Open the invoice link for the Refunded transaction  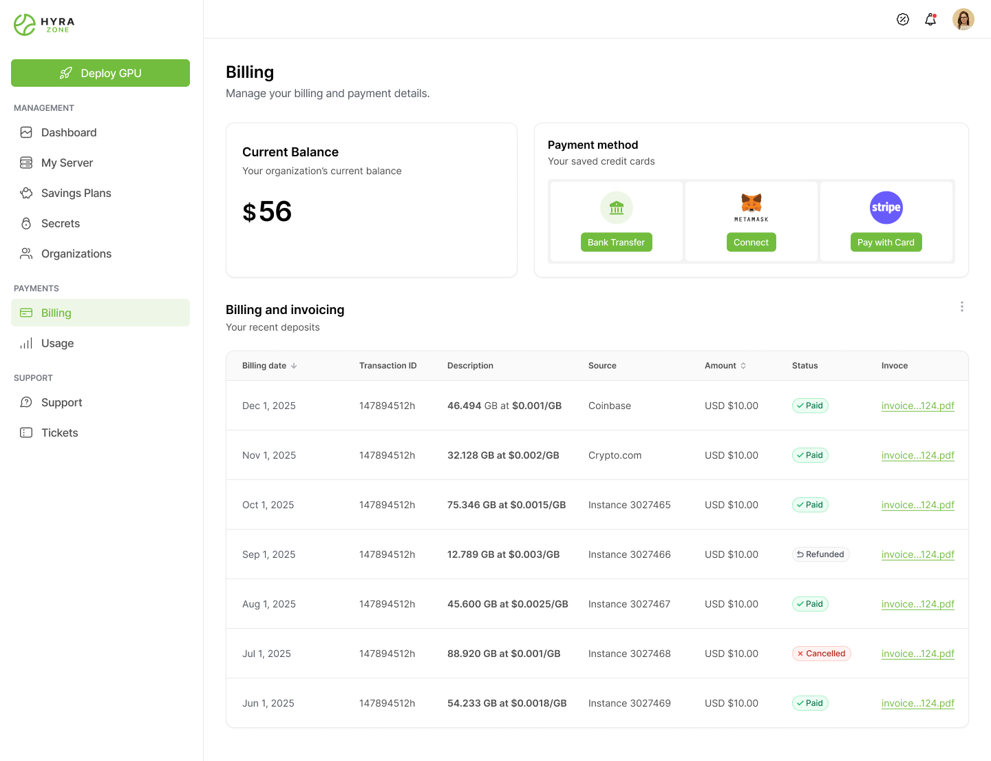pos(917,554)
